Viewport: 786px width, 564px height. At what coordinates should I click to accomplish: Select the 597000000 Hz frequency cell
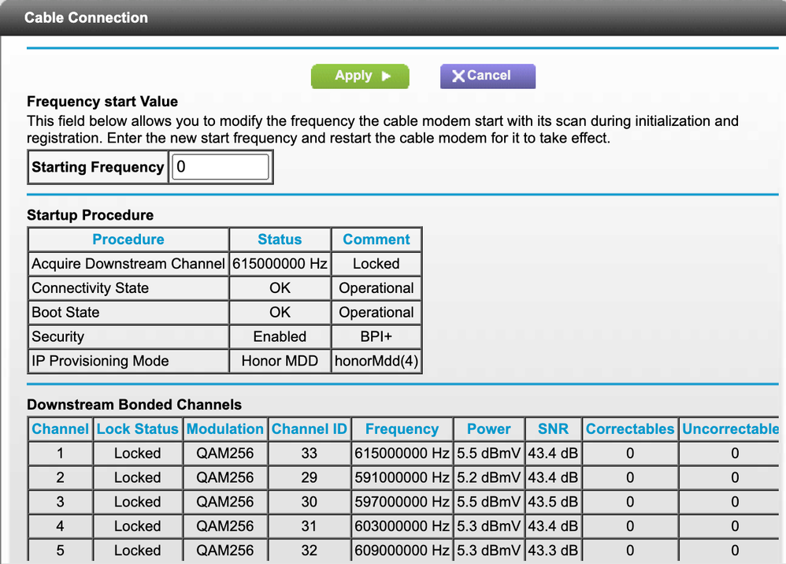point(402,502)
